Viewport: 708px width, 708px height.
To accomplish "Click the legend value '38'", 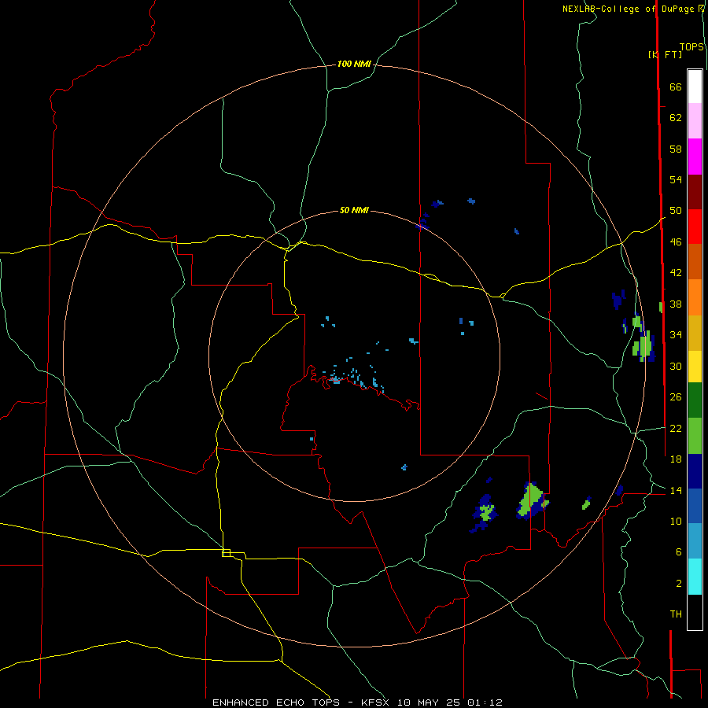I will (x=676, y=304).
